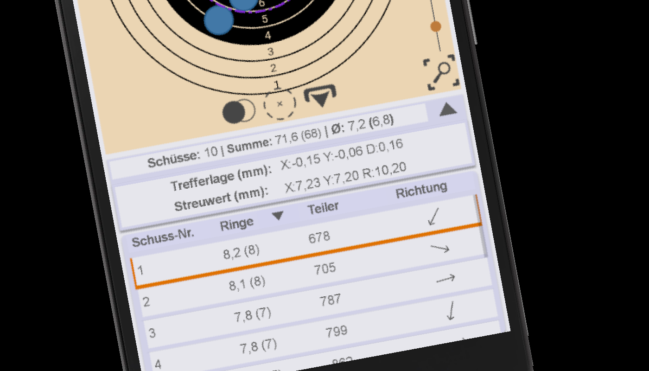The height and width of the screenshot is (371, 649).
Task: Click shot number 4 in Schuss-Nr. column
Action: click(158, 364)
